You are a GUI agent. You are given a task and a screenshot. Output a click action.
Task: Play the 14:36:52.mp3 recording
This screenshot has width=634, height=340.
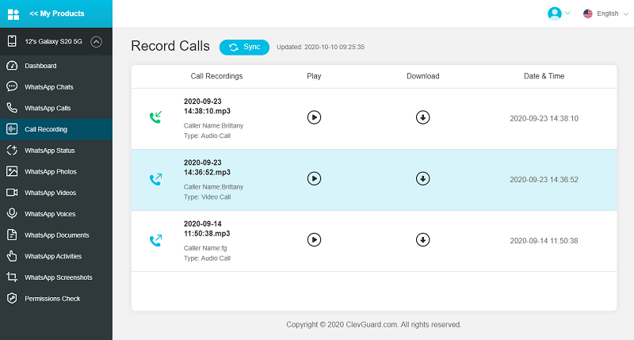pyautogui.click(x=314, y=178)
